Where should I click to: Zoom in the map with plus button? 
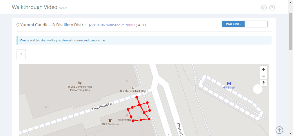(263, 69)
